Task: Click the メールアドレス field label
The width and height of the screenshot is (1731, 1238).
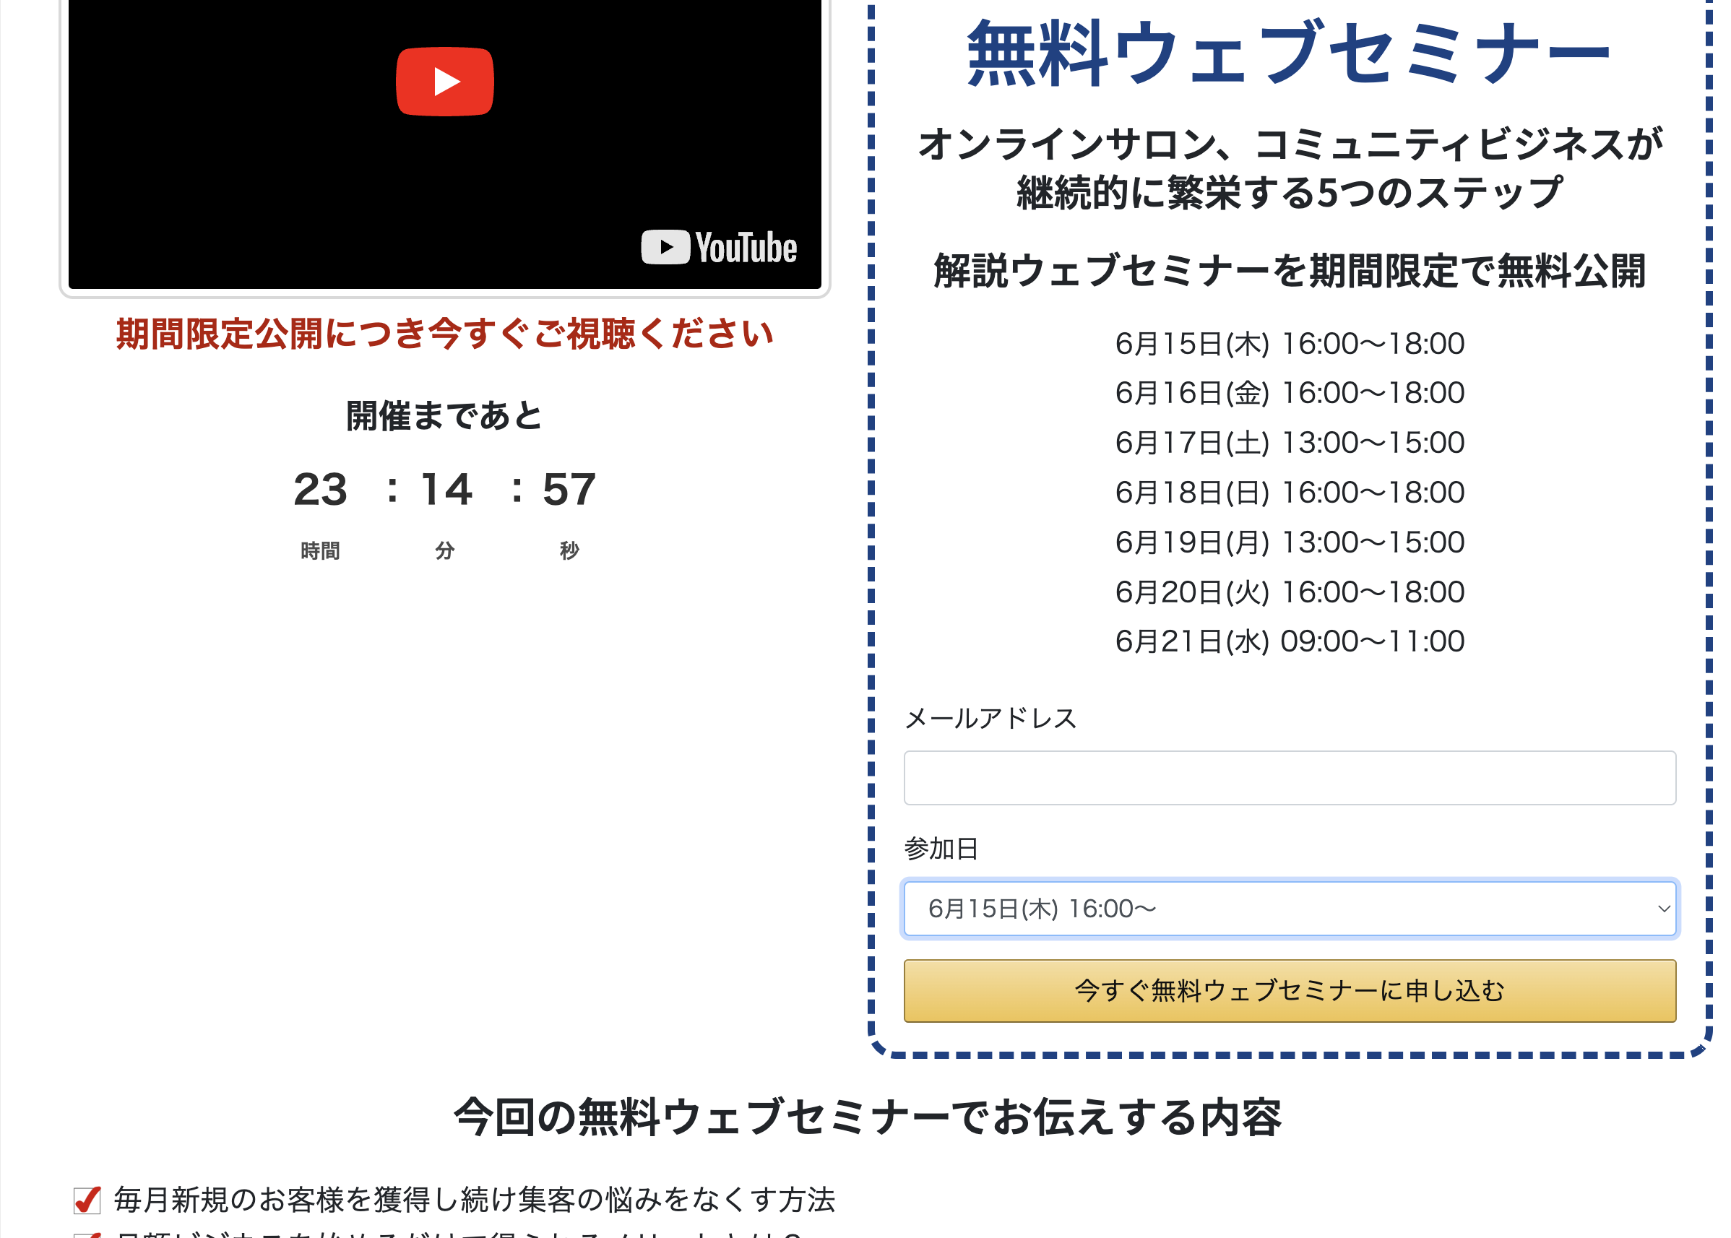Action: [x=990, y=718]
